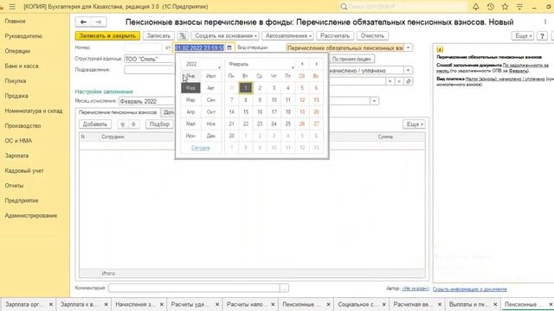
Task: Click Сегодня link in calendar
Action: (200, 148)
